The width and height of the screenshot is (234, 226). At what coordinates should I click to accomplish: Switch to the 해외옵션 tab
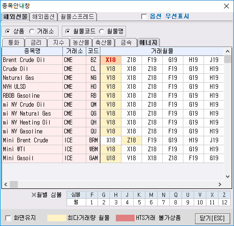pyautogui.click(x=44, y=16)
